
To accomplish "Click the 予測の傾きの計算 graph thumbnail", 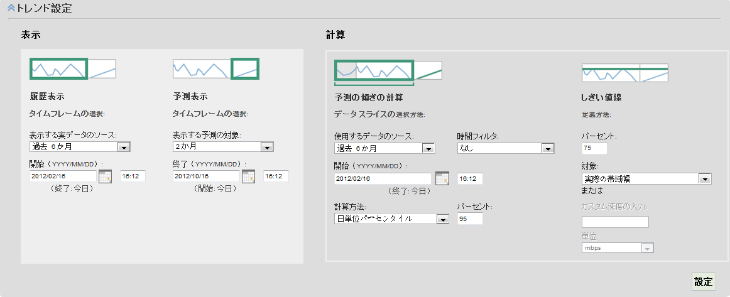I will [x=388, y=70].
